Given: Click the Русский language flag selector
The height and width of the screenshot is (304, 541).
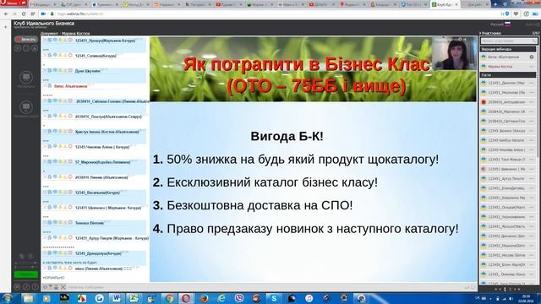Looking at the screenshot, I should pyautogui.click(x=507, y=24).
